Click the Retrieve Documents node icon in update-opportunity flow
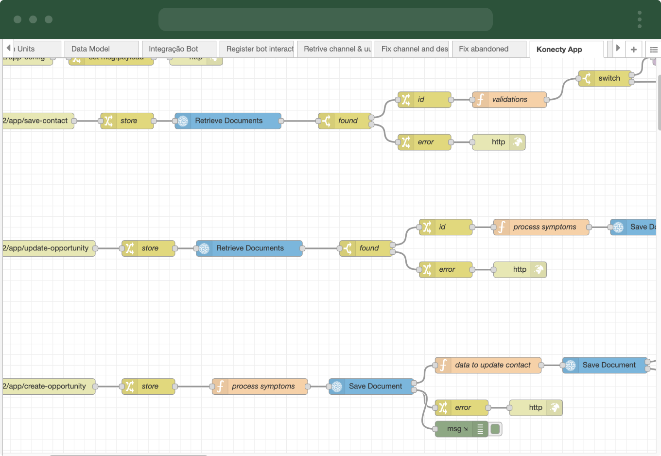The image size is (661, 456). coord(204,248)
